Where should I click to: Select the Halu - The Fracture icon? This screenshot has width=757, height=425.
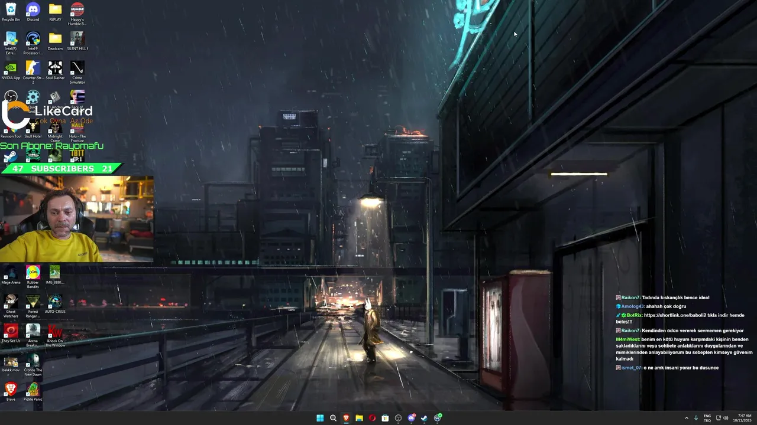tap(77, 131)
